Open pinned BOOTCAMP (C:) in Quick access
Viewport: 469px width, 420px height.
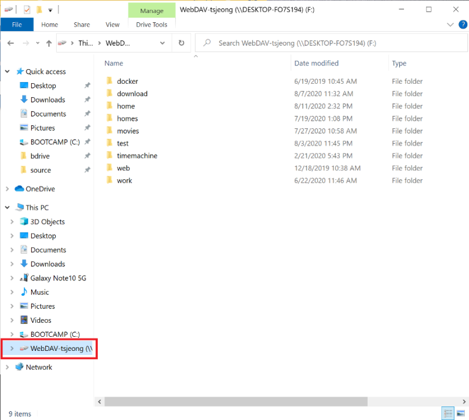pos(55,142)
